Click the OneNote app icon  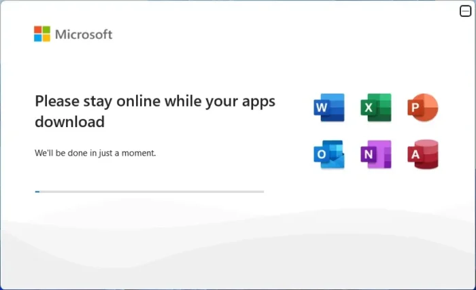(x=375, y=155)
